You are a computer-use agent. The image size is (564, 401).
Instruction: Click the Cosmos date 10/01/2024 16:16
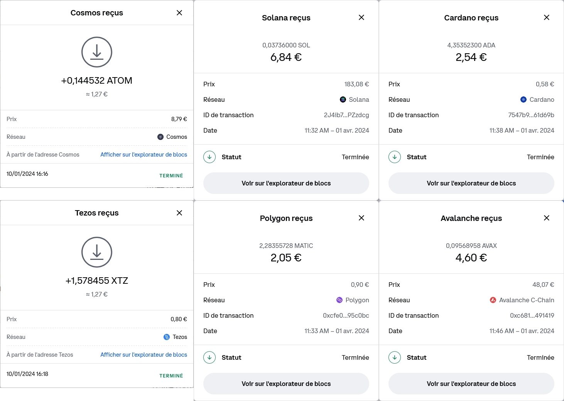(27, 174)
